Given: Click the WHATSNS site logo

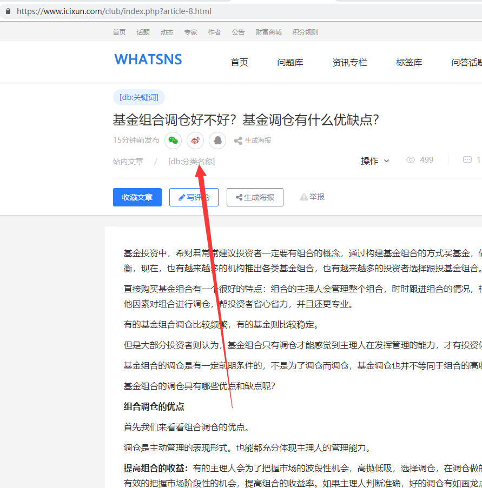Looking at the screenshot, I should (x=148, y=59).
